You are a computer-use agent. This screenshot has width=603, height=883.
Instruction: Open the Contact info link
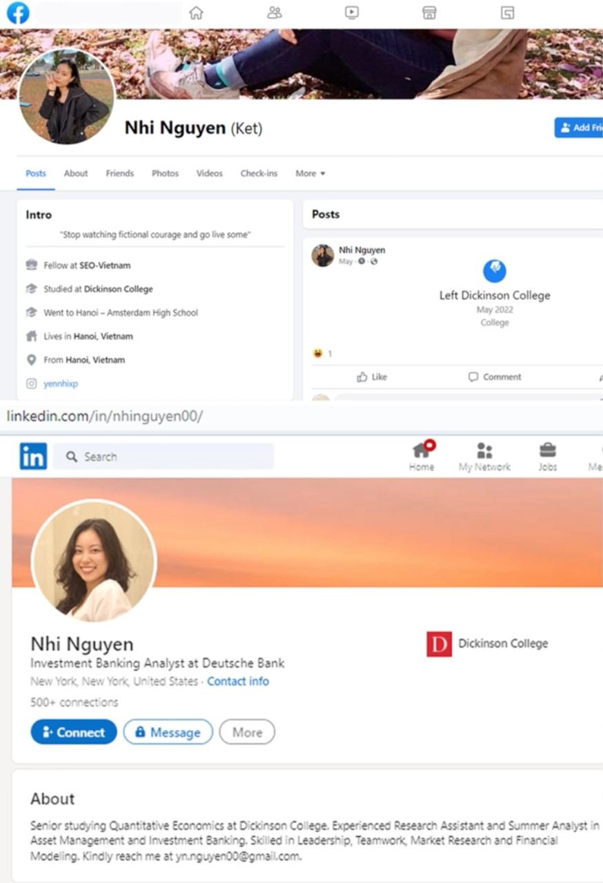(238, 681)
